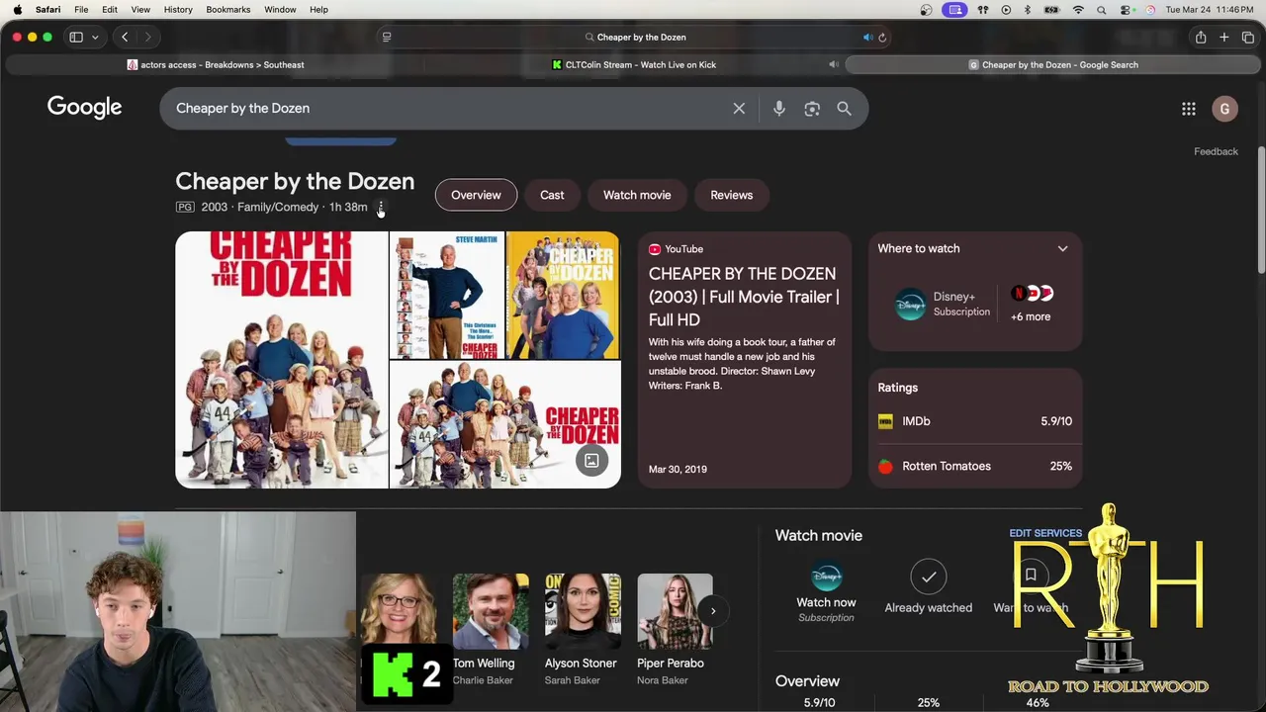Select the Overview chip
The height and width of the screenshot is (712, 1266).
click(x=476, y=195)
